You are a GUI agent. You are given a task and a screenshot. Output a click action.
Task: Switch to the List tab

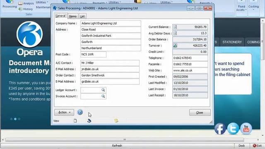click(82, 16)
